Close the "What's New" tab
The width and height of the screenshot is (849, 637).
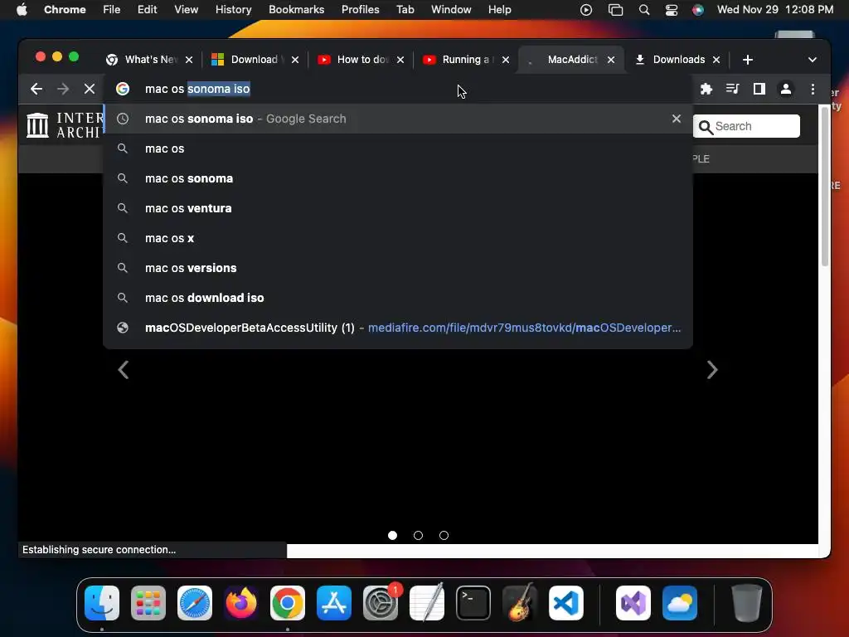(x=189, y=60)
